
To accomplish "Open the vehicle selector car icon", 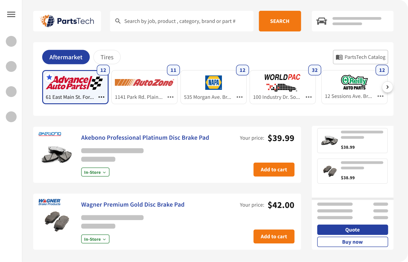I will coord(322,21).
